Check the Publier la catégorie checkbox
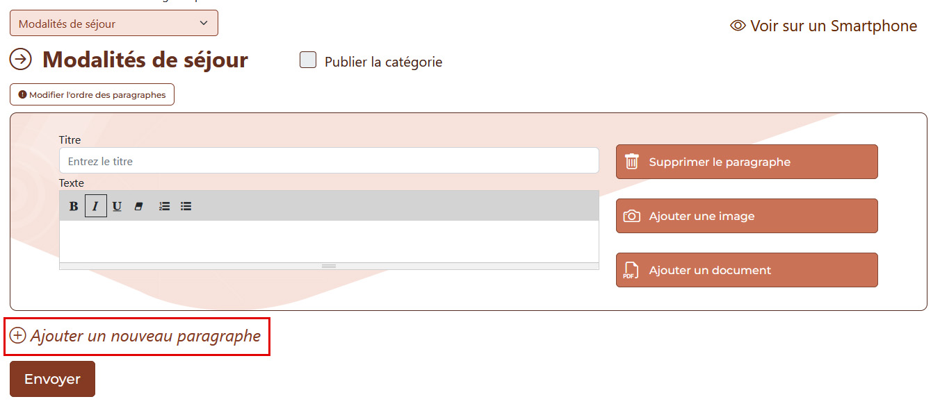Viewport: 940px width, 406px height. click(308, 60)
